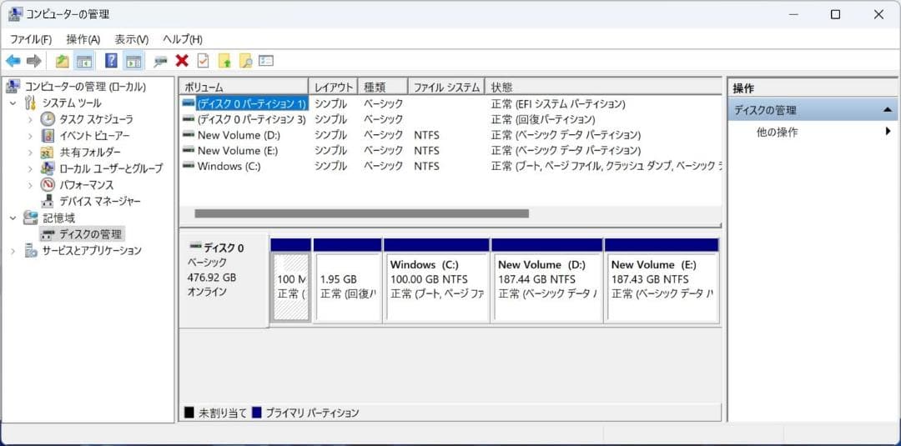Sort by the ボリューム column header

pyautogui.click(x=244, y=88)
